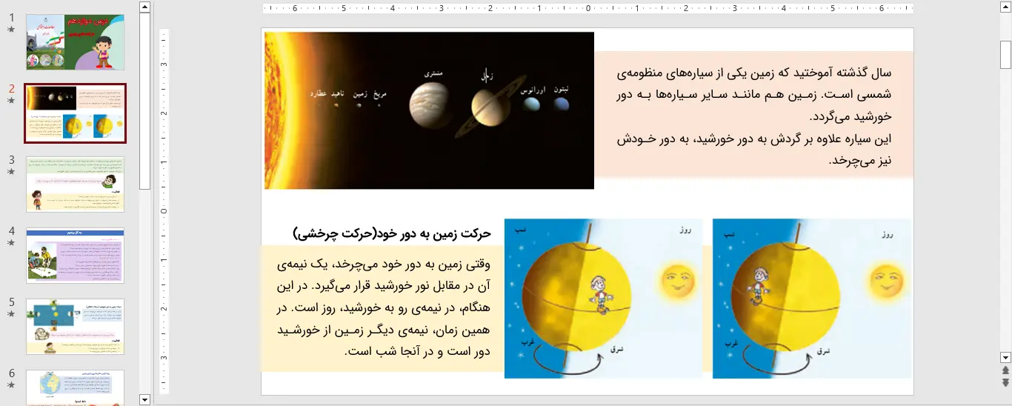The image size is (1012, 406).
Task: Click scroll-up arrow of thumbnail panel
Action: coord(144,7)
